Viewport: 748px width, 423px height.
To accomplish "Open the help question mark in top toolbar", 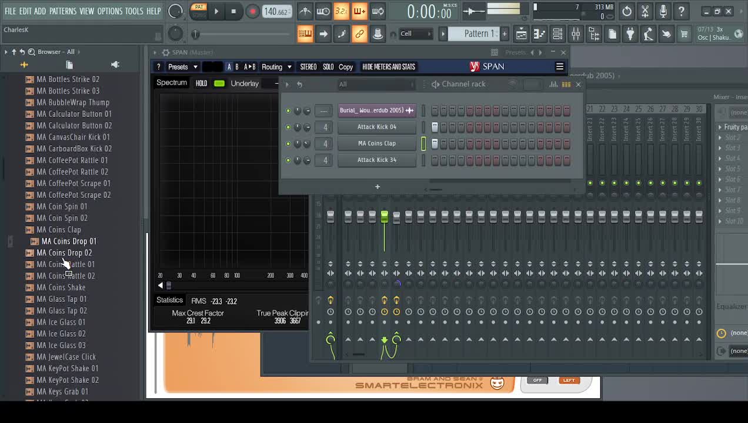I will point(682,11).
